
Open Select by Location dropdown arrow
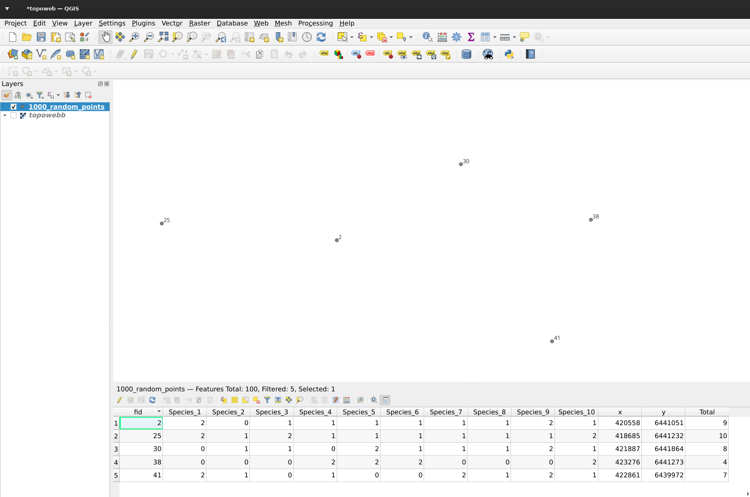[411, 37]
